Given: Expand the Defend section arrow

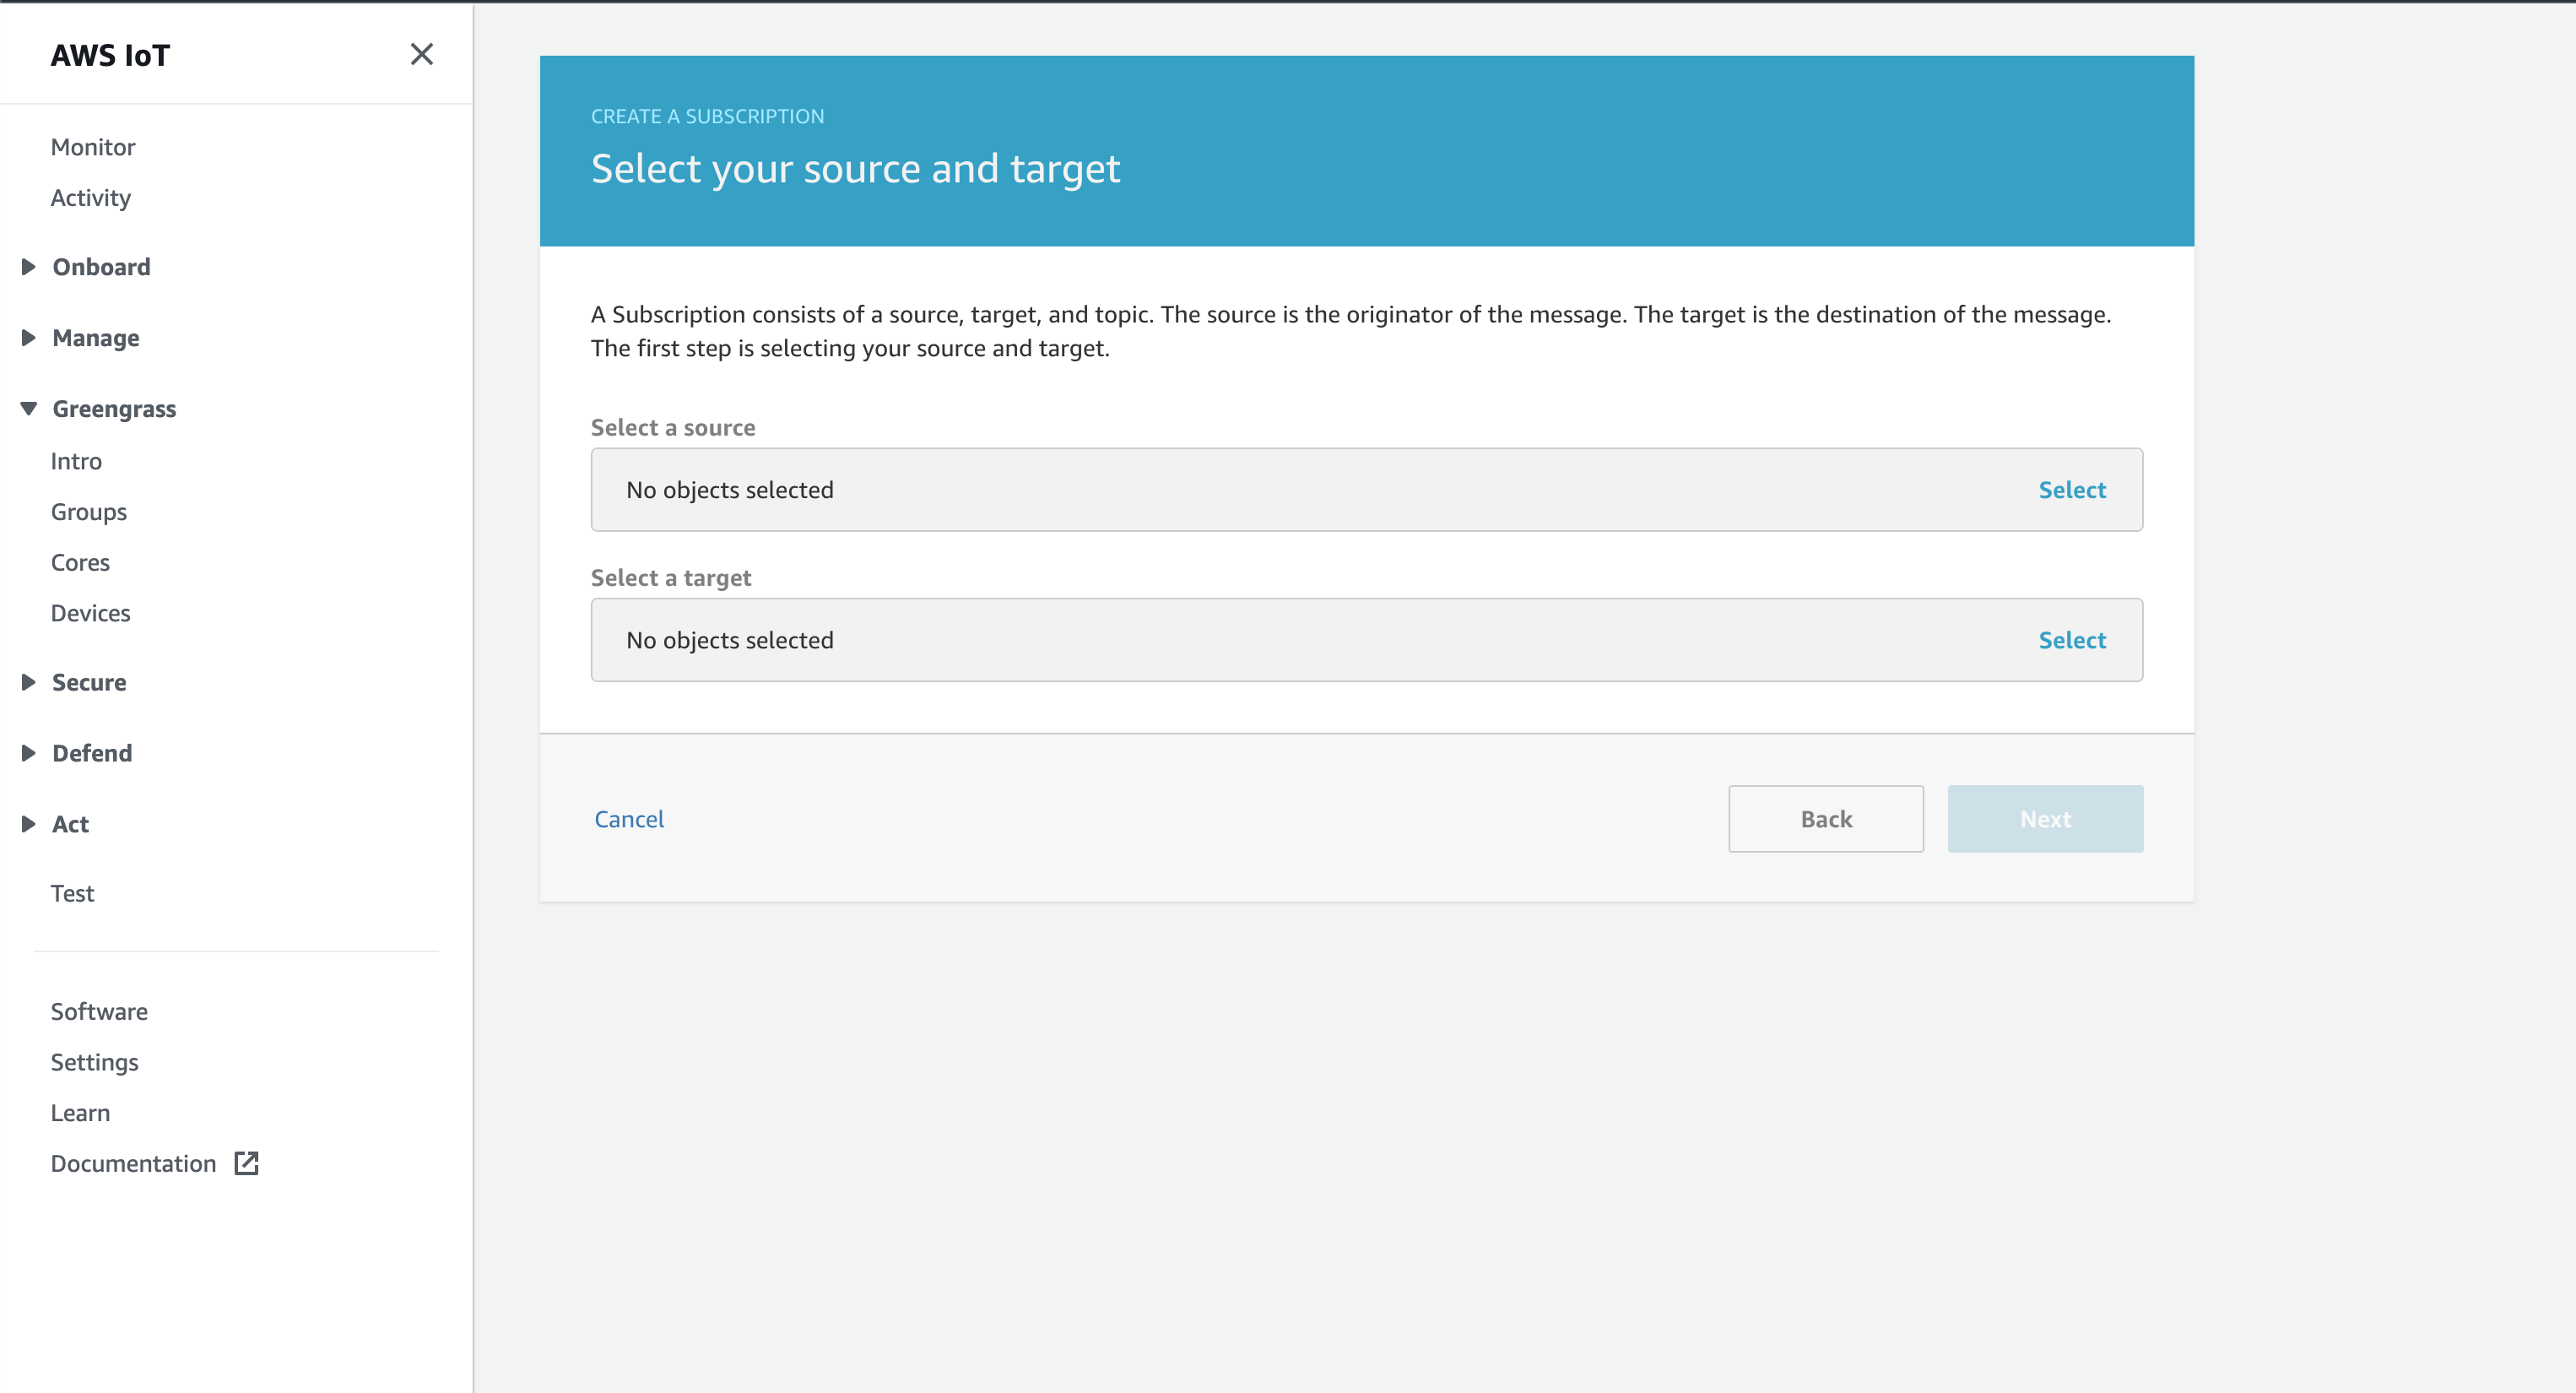Looking at the screenshot, I should coord(28,753).
